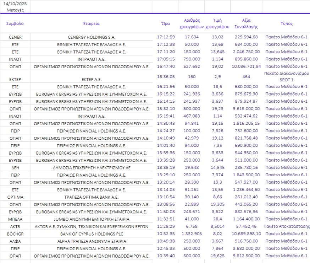Viewport: 310px width, 263px height.
Task: Click the Τιμή χρεογράφου header cell
Action: (x=217, y=23)
